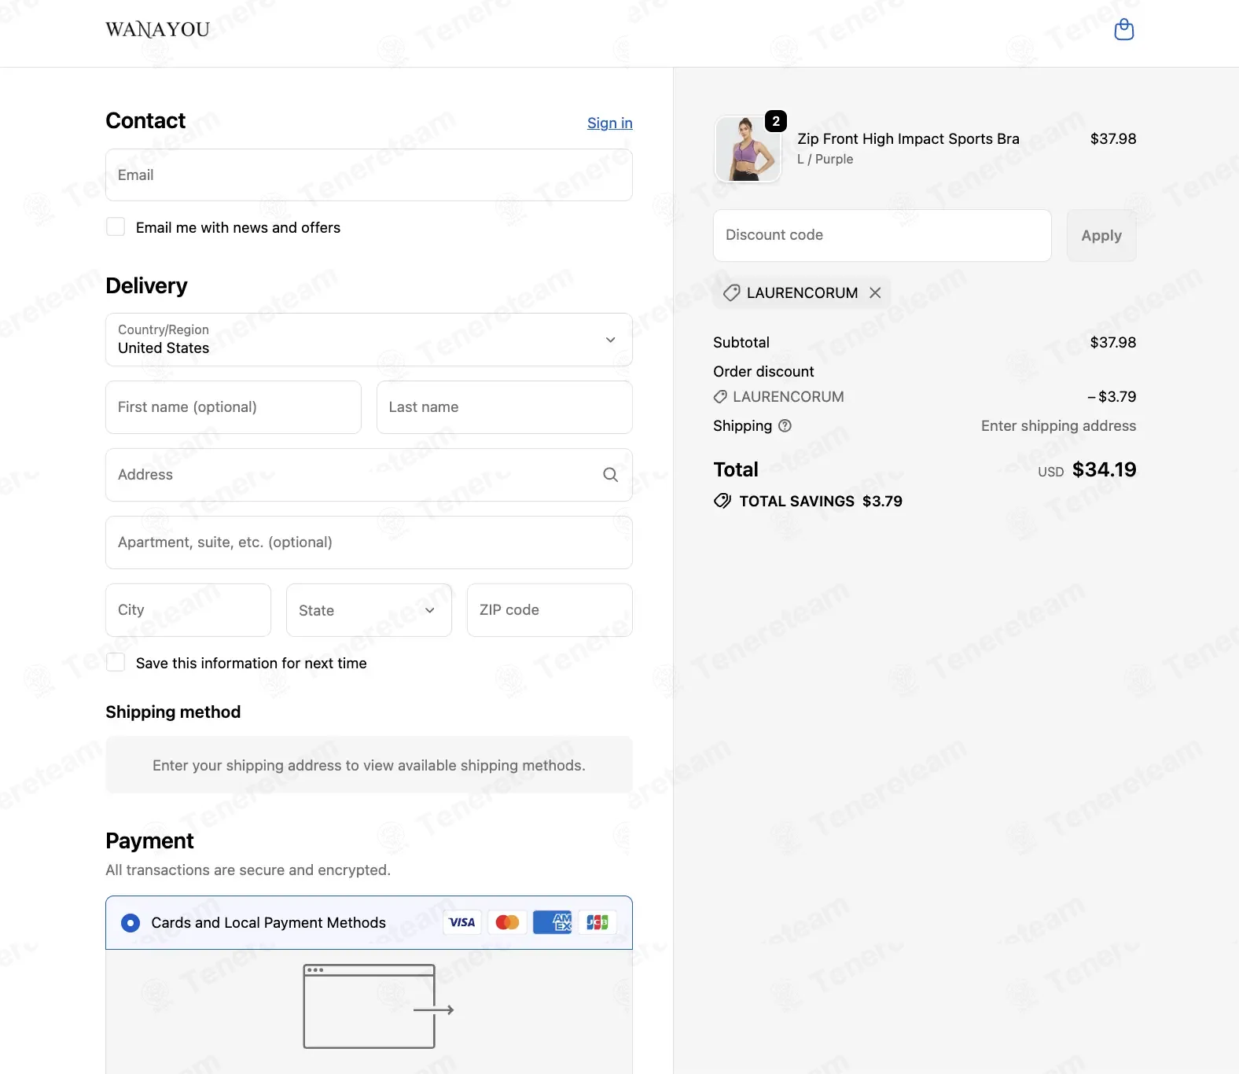
Task: Click the Total $34.19 amount
Action: (1105, 469)
